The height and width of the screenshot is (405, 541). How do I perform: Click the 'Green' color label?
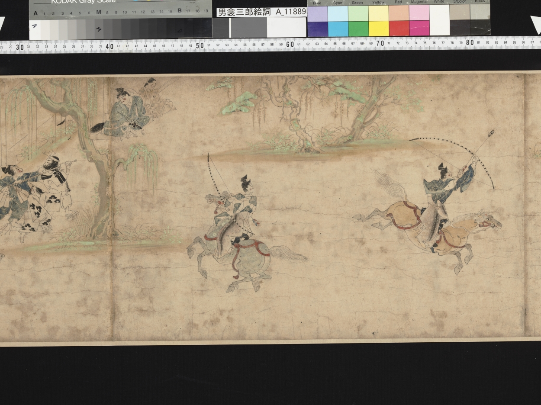[x=357, y=3]
